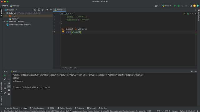Expand the venv folder
The image size is (200, 112).
pyautogui.click(x=7, y=16)
